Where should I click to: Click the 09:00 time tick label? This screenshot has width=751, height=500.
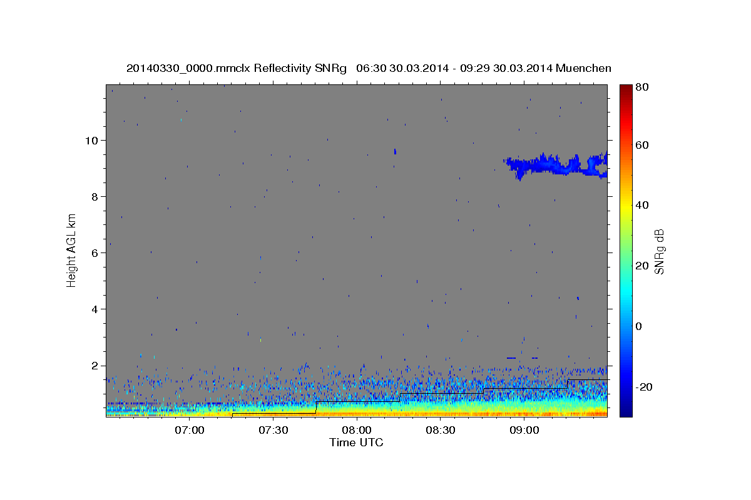(x=524, y=430)
